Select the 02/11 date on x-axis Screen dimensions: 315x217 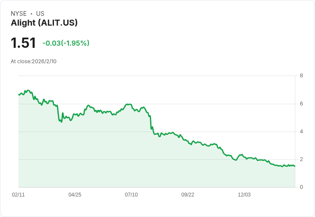[18, 195]
